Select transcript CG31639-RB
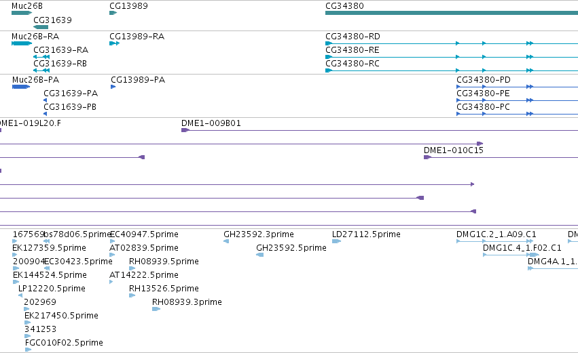The image size is (578, 353). [41, 70]
